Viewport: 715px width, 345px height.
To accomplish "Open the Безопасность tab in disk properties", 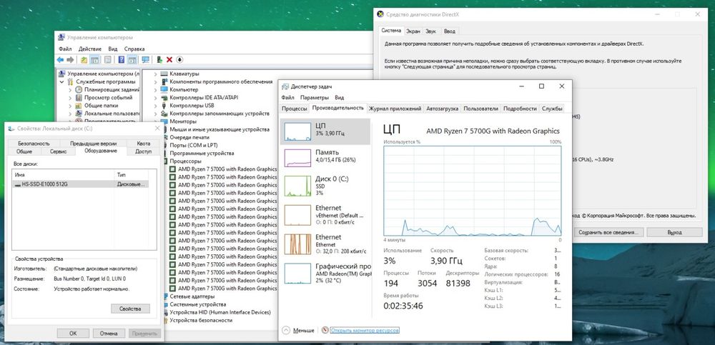I will 34,144.
